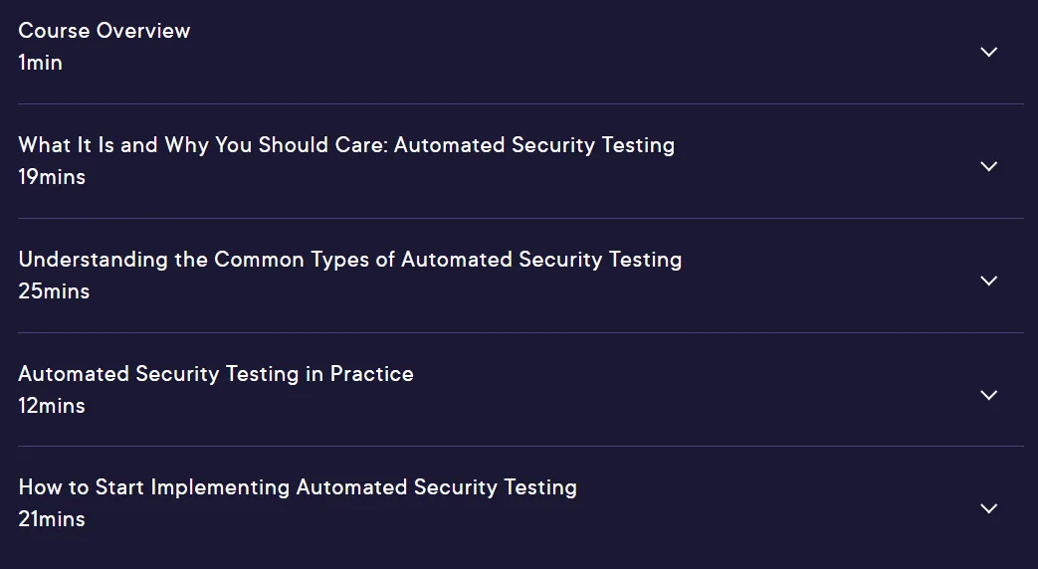Expand chevron for What It Is and Why section
The image size is (1038, 569).
point(988,166)
